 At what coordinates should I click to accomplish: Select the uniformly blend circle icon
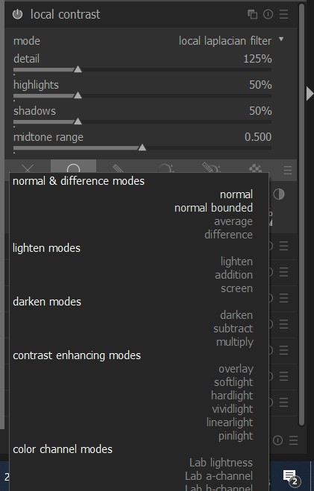(73, 168)
